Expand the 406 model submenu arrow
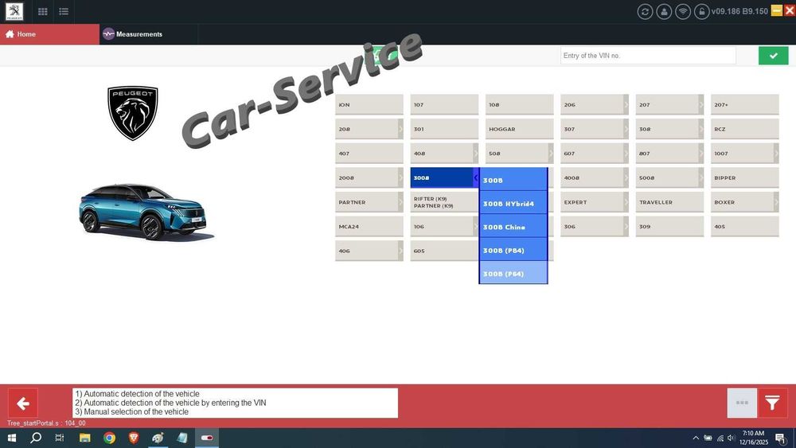This screenshot has height=448, width=796. [400, 251]
